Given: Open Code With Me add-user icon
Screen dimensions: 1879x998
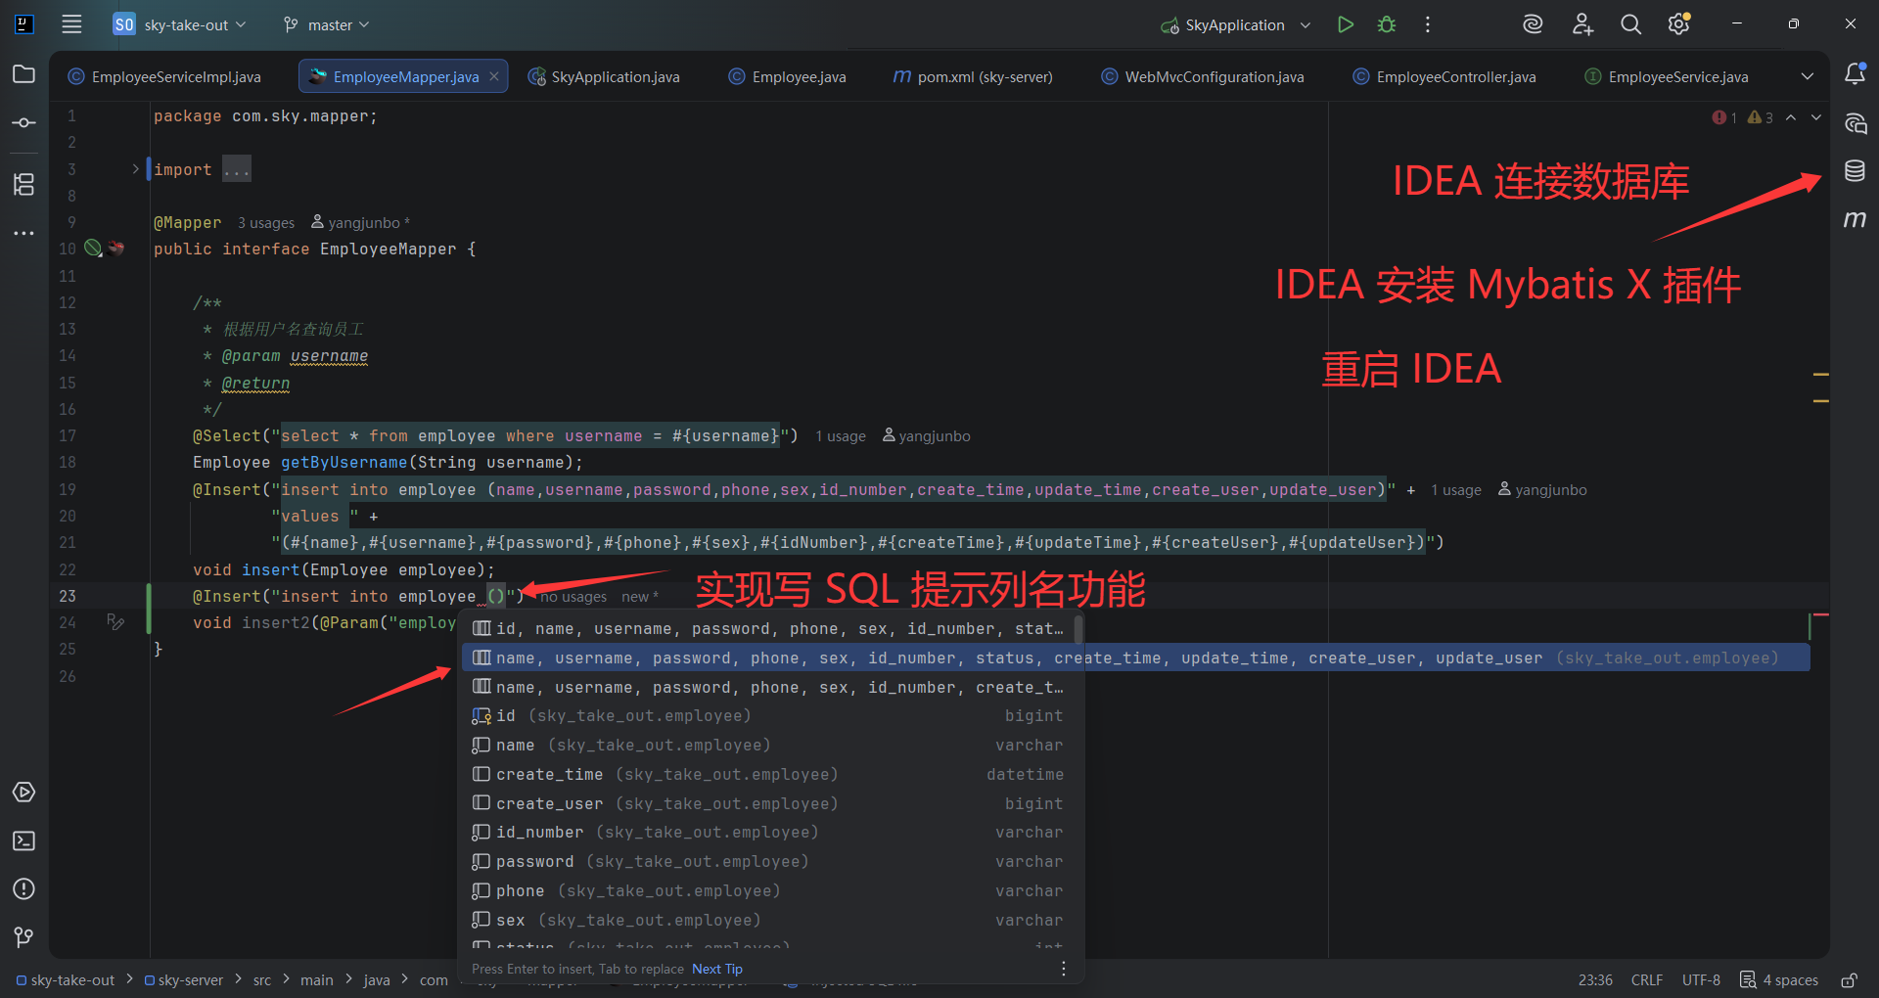Looking at the screenshot, I should tap(1582, 24).
